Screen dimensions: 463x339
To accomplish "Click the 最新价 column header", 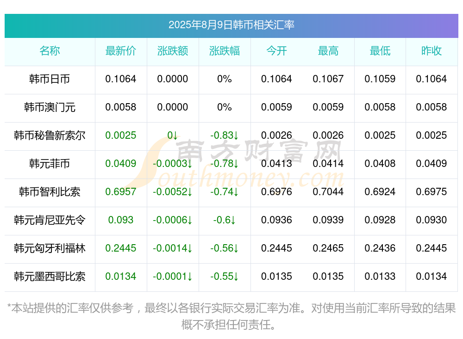I will pyautogui.click(x=121, y=51).
